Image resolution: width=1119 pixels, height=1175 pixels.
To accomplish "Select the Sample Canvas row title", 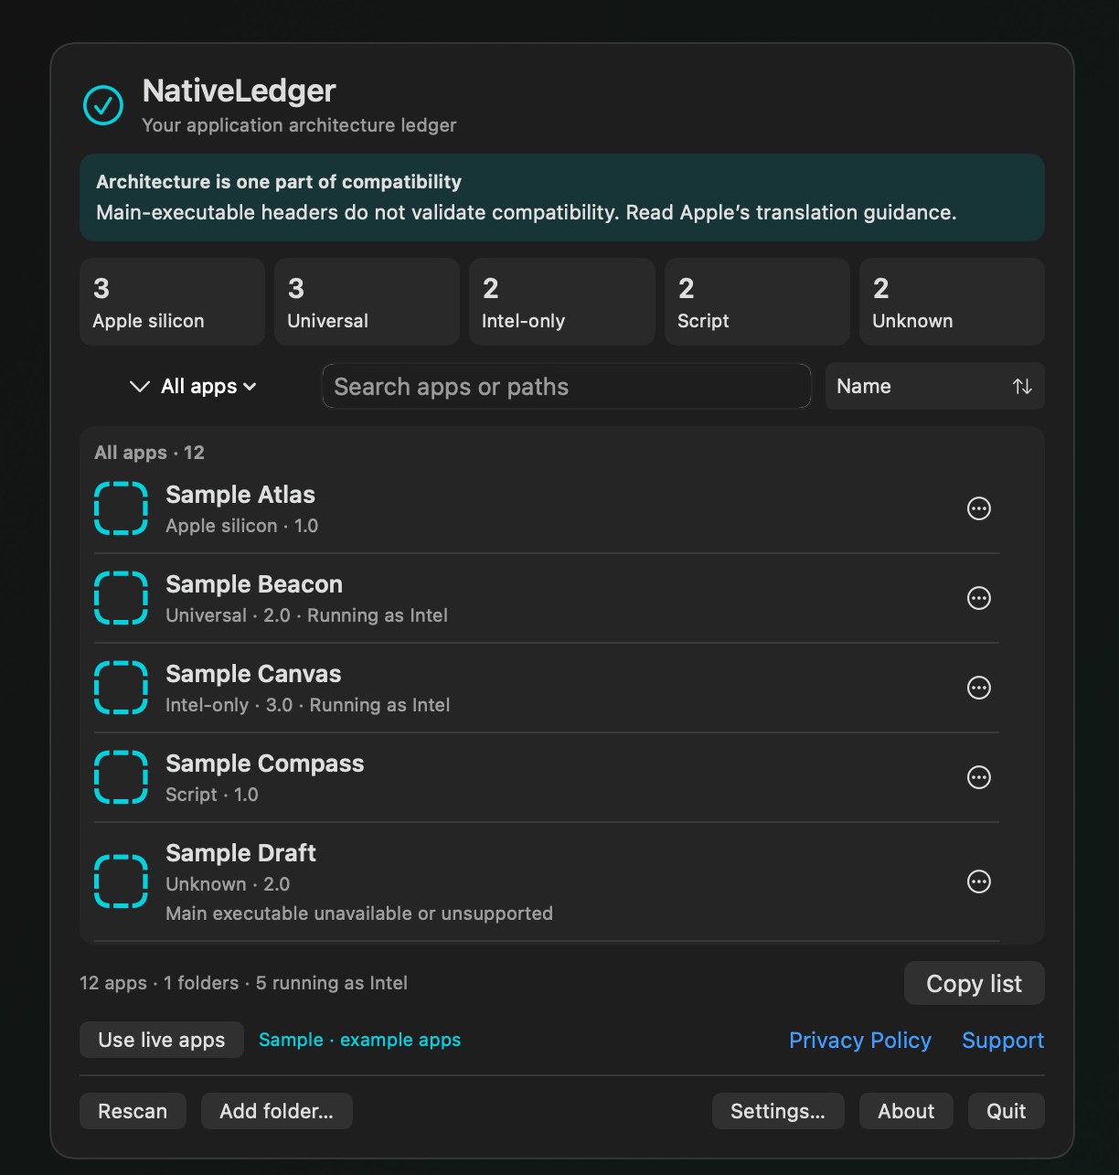I will point(253,674).
